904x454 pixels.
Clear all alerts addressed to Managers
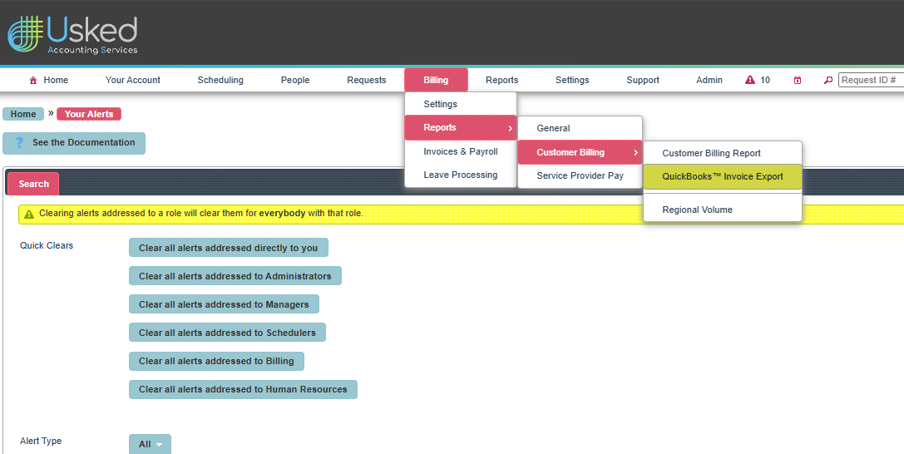coord(224,304)
